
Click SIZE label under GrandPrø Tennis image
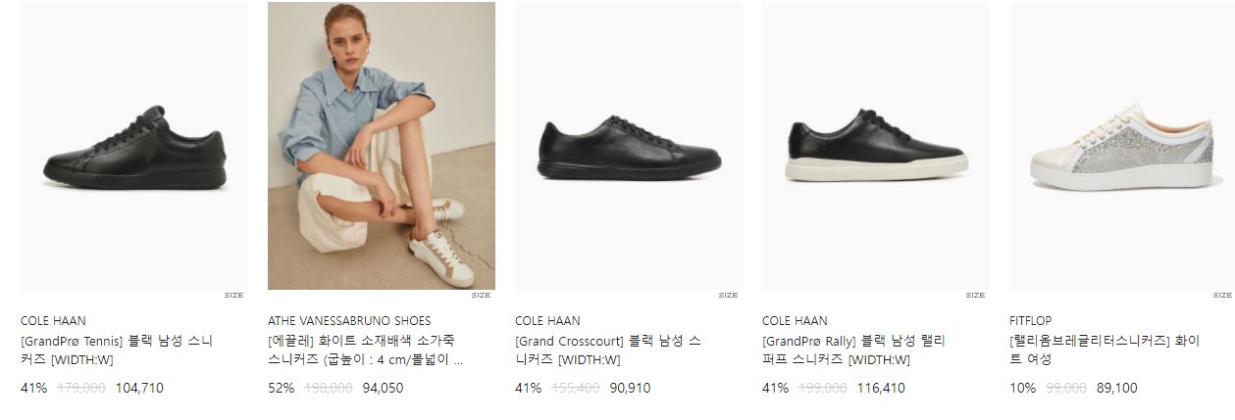click(x=233, y=295)
